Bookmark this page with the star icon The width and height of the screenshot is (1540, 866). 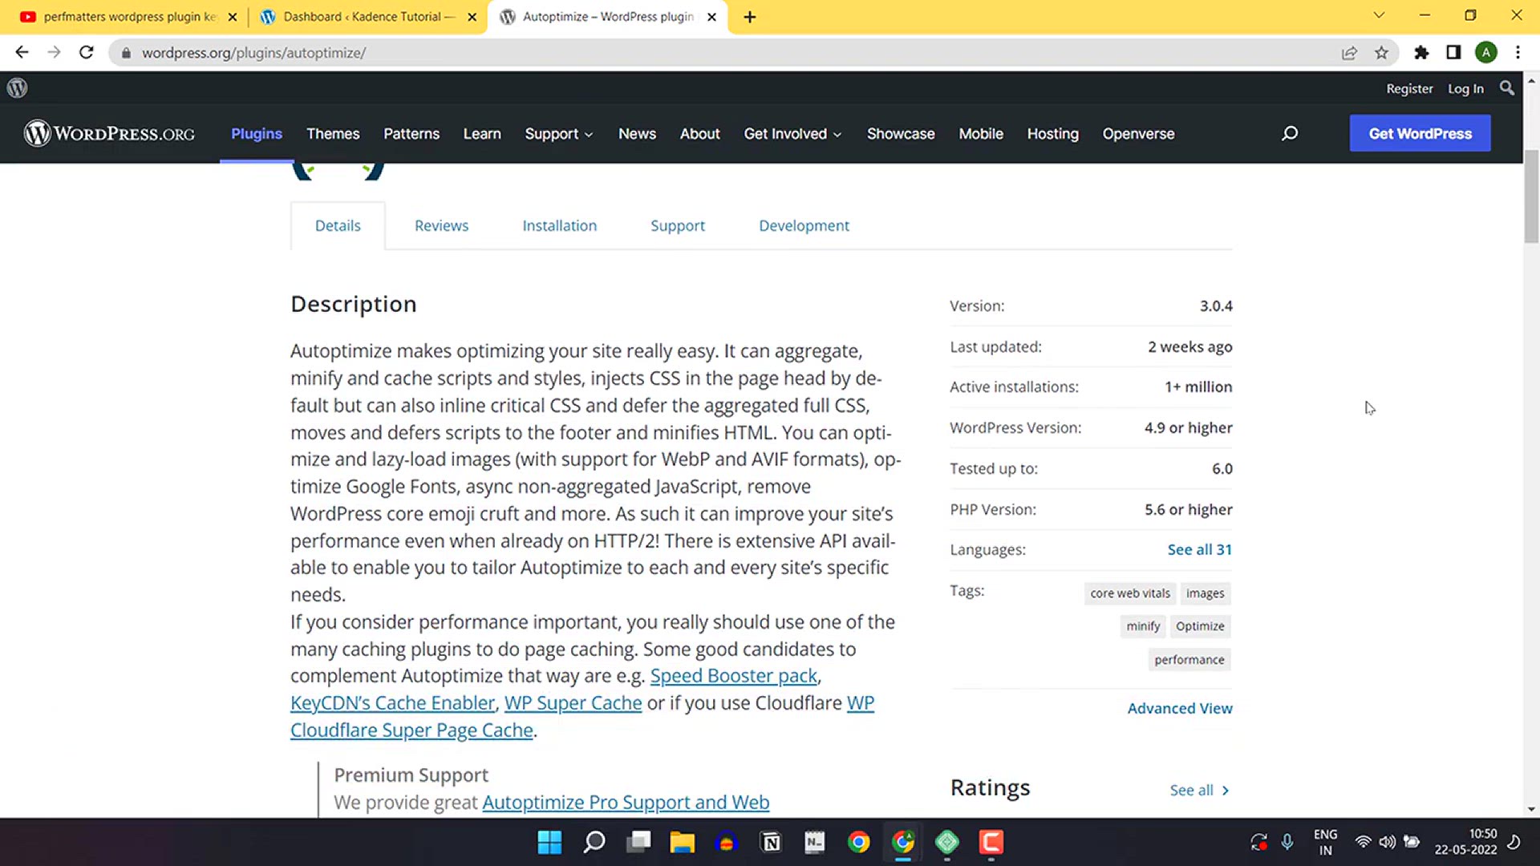point(1381,53)
